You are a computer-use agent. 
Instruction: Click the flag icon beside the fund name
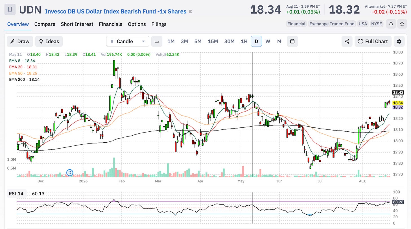191,12
